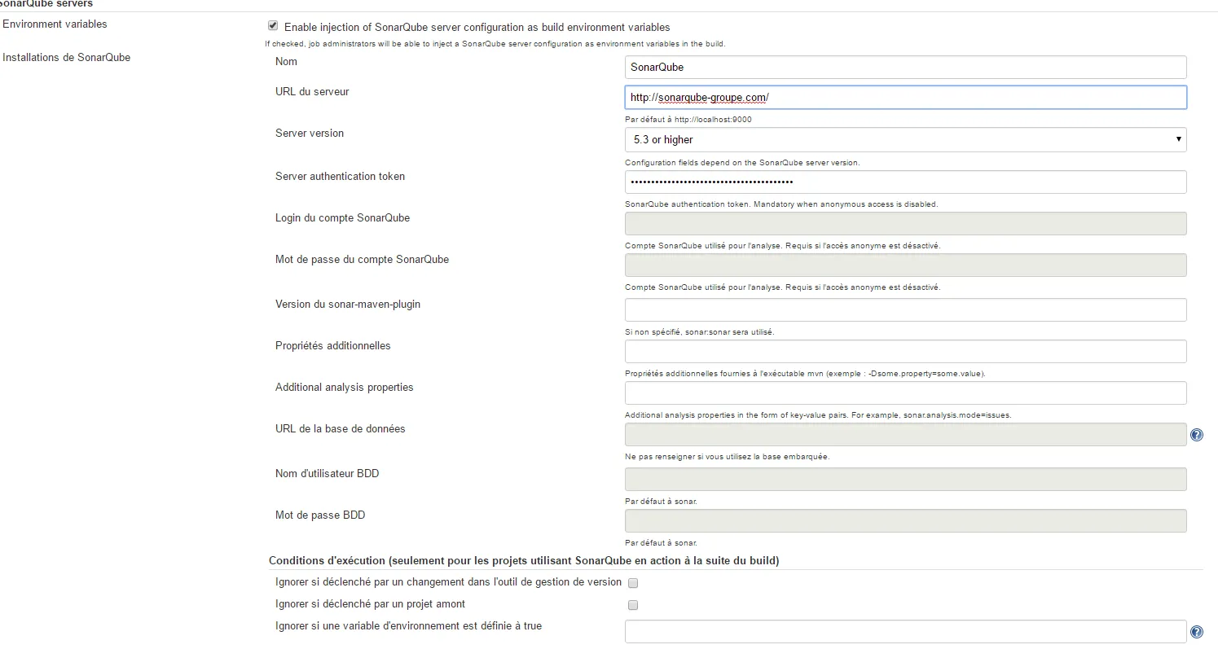Image resolution: width=1218 pixels, height=649 pixels.
Task: Focus the Additional analysis properties field
Action: point(904,392)
